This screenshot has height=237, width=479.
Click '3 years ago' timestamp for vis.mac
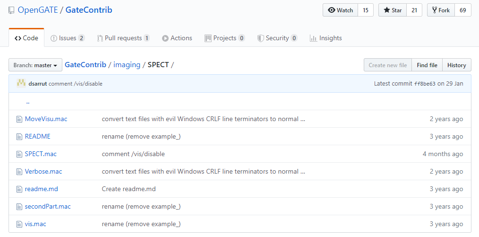tap(446, 224)
